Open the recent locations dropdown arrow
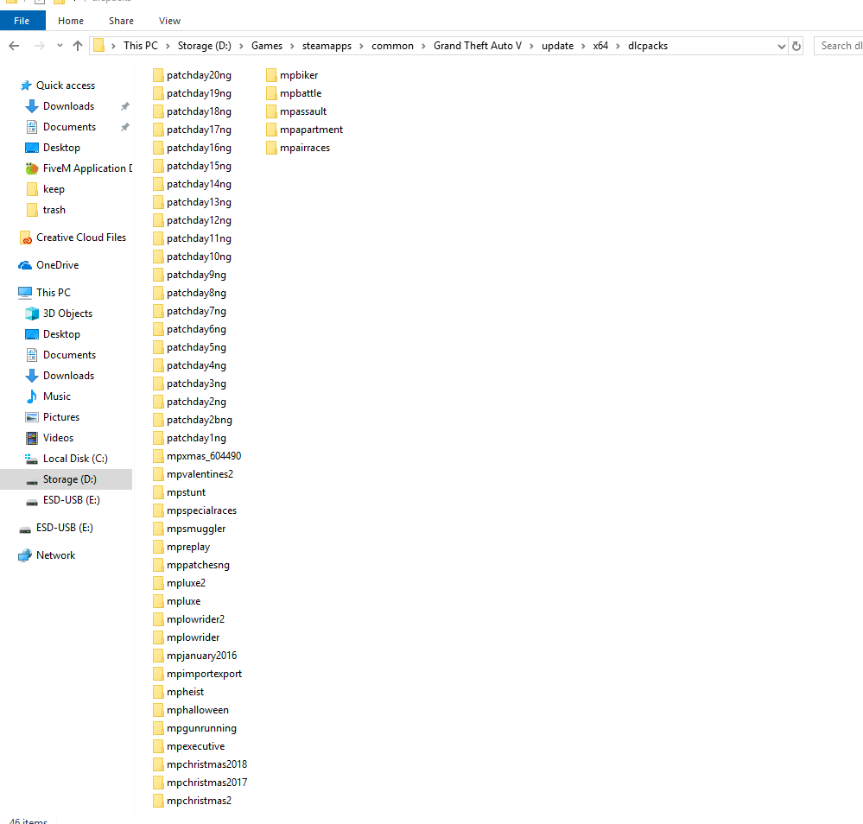The image size is (863, 824). [x=60, y=46]
